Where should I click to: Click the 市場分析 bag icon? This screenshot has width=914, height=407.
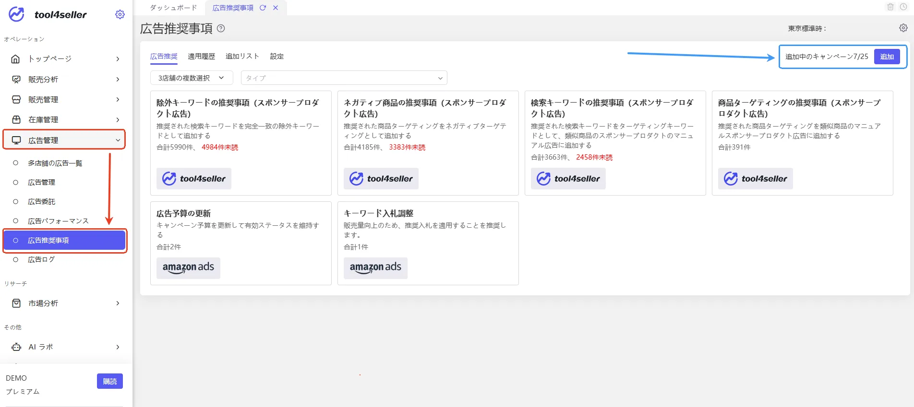pyautogui.click(x=16, y=303)
